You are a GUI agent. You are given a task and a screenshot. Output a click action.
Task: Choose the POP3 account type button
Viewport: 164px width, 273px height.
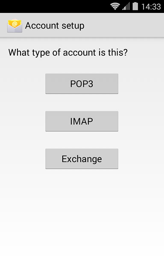(x=82, y=84)
